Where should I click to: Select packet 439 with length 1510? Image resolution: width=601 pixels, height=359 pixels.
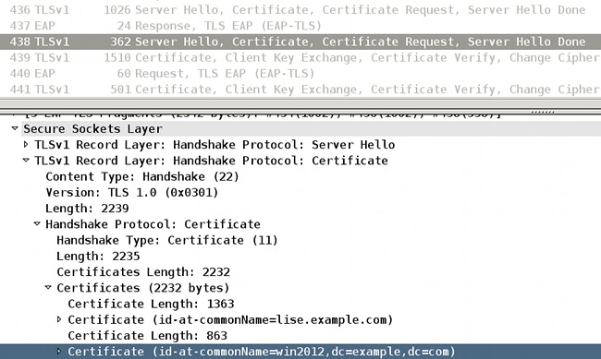click(x=300, y=57)
